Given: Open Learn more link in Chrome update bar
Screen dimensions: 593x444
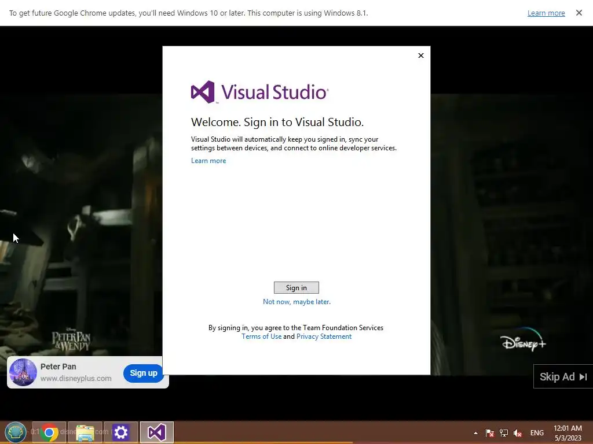Looking at the screenshot, I should pos(546,13).
